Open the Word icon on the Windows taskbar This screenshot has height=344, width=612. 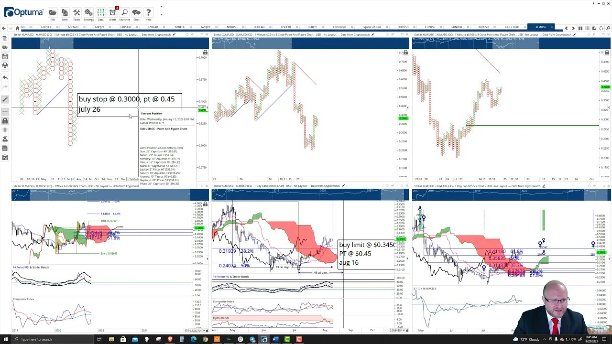coord(275,339)
